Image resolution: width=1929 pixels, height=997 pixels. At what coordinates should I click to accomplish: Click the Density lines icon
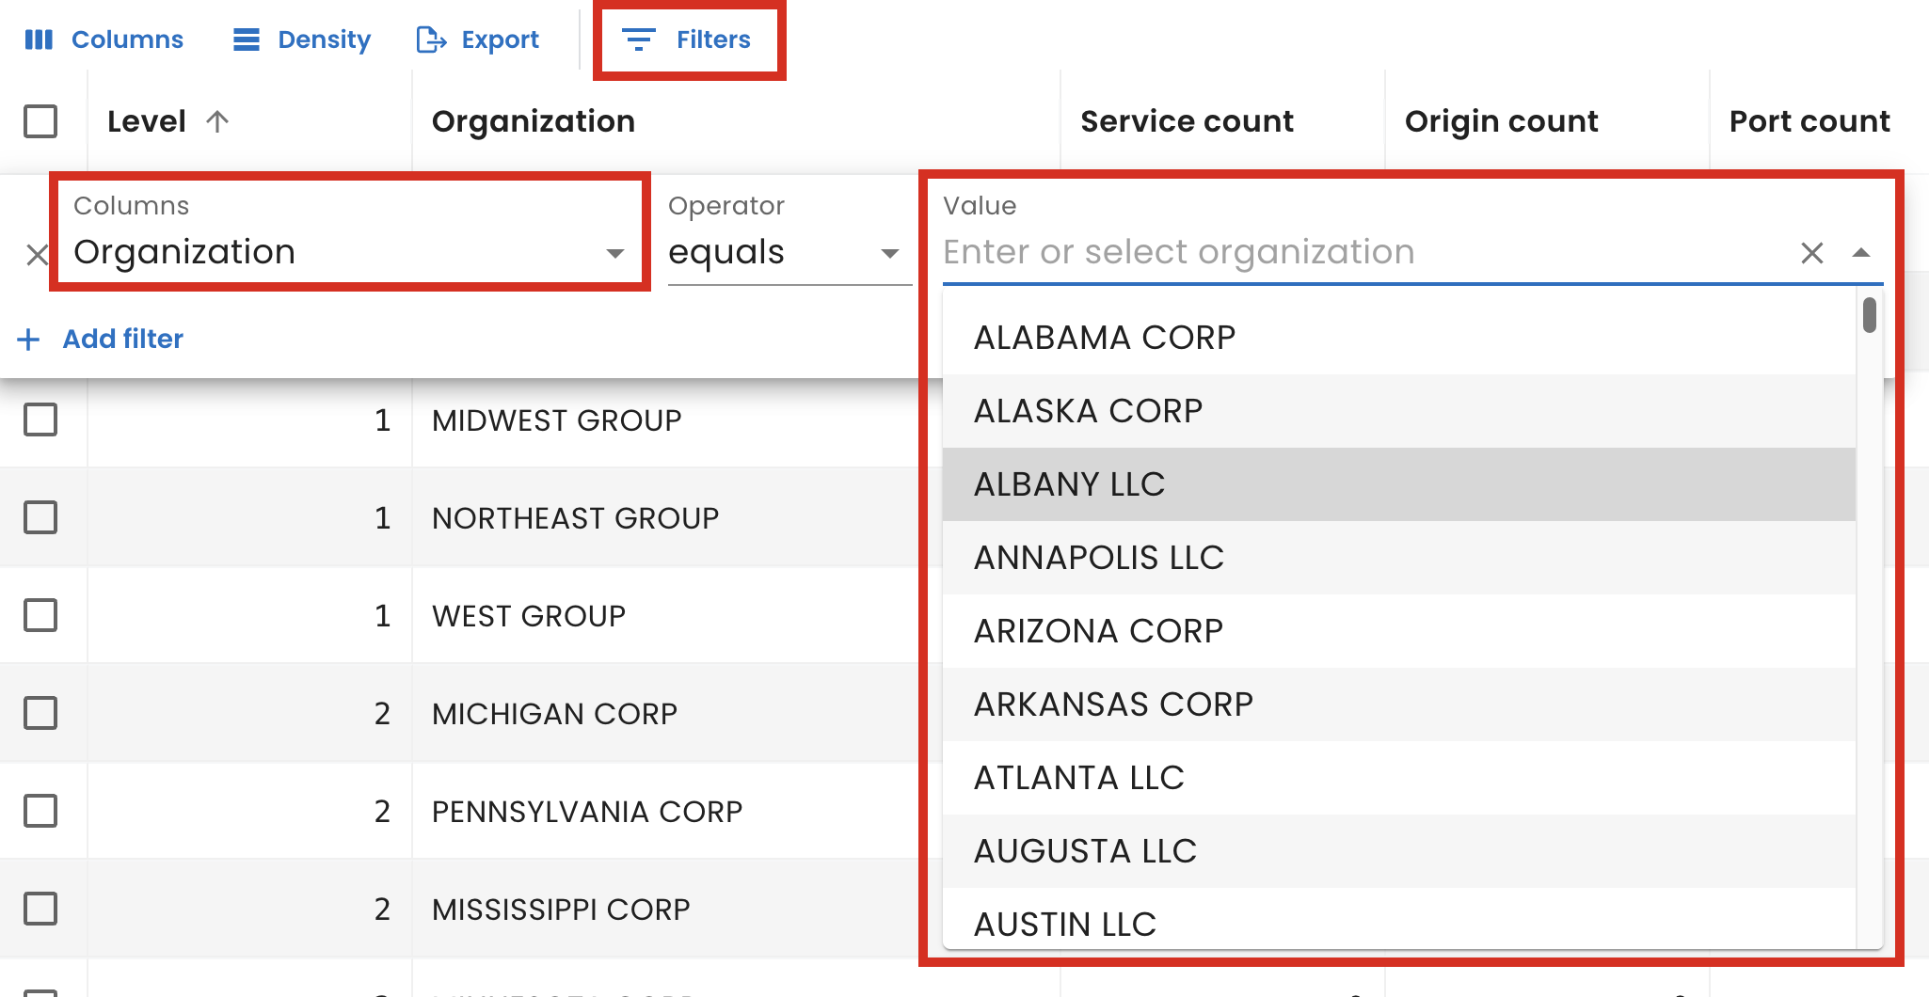click(247, 40)
